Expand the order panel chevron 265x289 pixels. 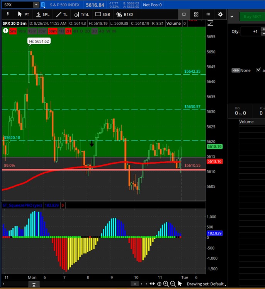pos(232,17)
